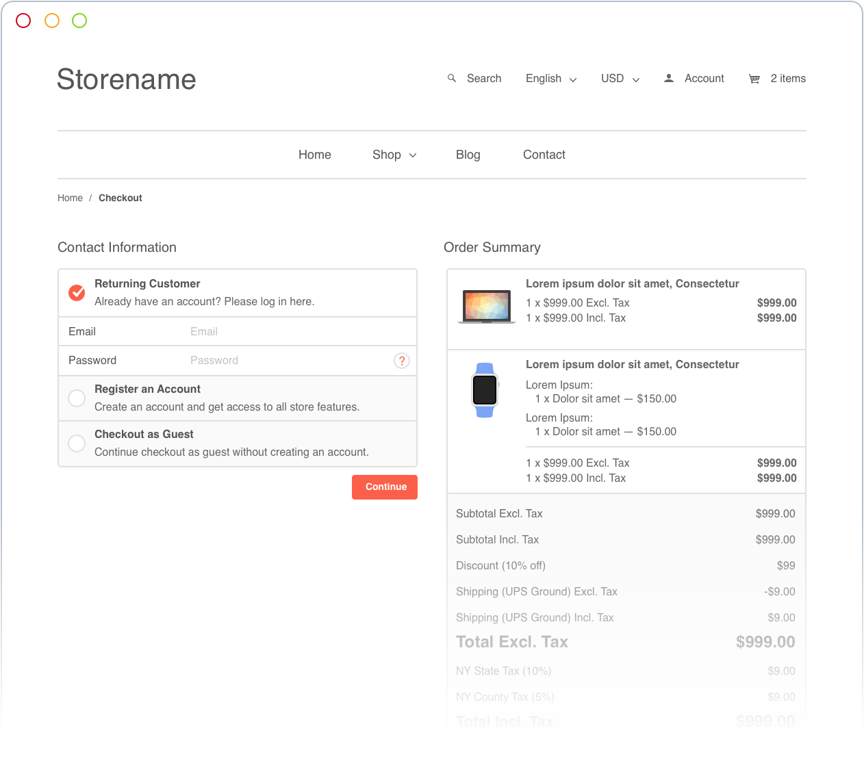Click the smartwatch product thumbnail

click(485, 390)
